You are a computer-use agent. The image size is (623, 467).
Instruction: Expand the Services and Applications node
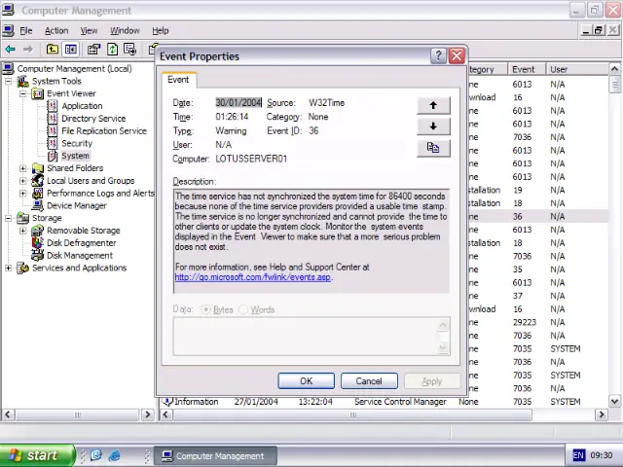(x=8, y=269)
